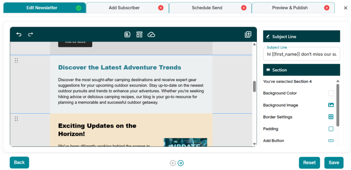Click the Padding label
The height and width of the screenshot is (170, 351).
[271, 129]
